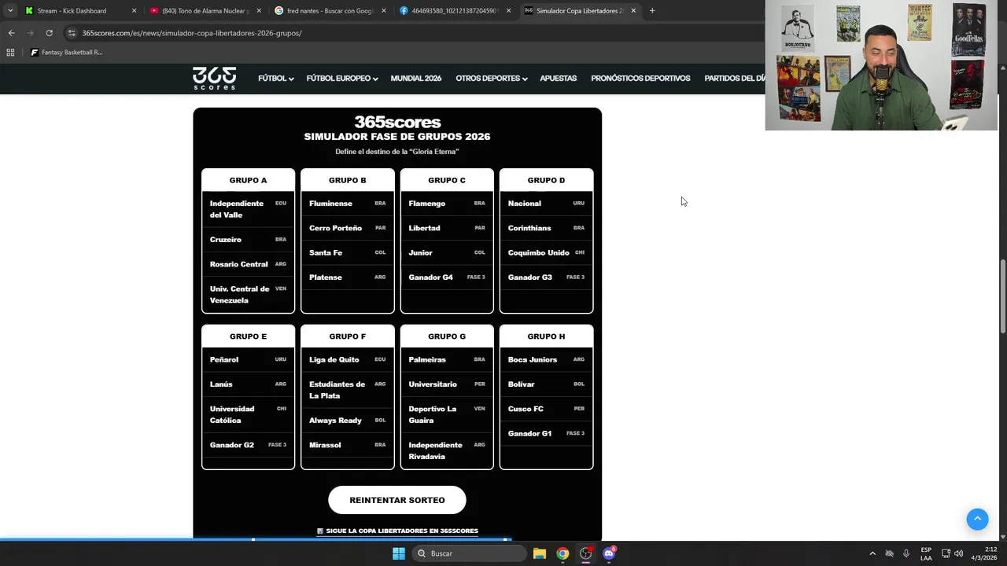Select Platense in Grupo B
This screenshot has width=1007, height=566.
point(347,277)
